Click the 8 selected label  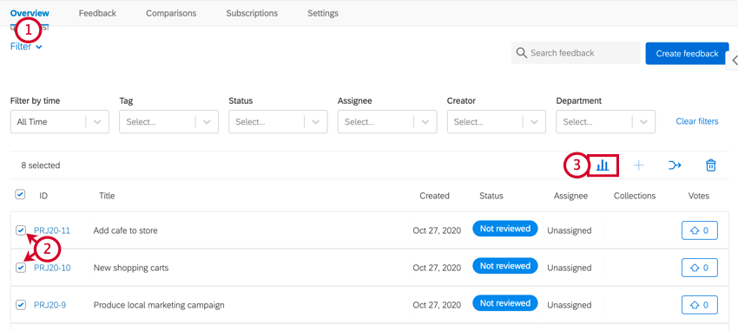click(x=41, y=165)
